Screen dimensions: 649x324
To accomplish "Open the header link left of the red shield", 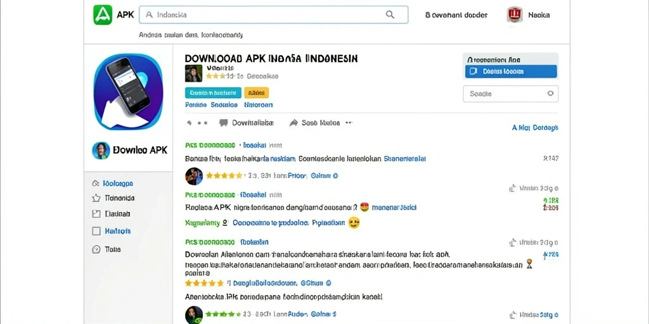I will 456,15.
